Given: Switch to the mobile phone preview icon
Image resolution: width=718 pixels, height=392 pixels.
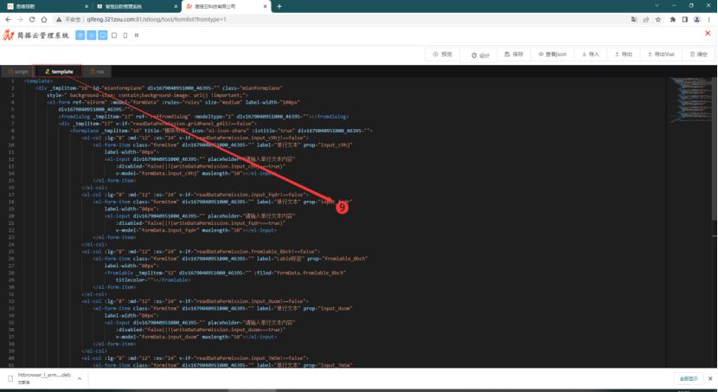Looking at the screenshot, I should click(x=126, y=35).
